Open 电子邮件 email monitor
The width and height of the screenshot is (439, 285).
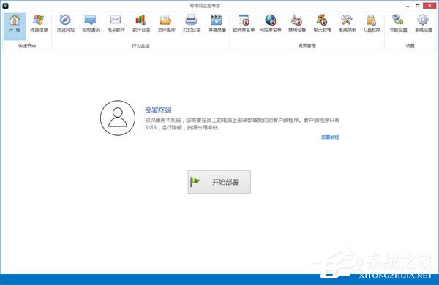pos(116,24)
